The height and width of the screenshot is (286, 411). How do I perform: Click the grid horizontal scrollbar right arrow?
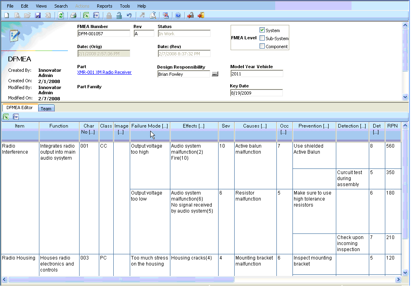point(399,280)
